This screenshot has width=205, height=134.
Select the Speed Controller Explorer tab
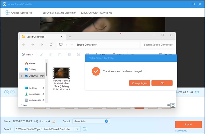click(x=42, y=37)
